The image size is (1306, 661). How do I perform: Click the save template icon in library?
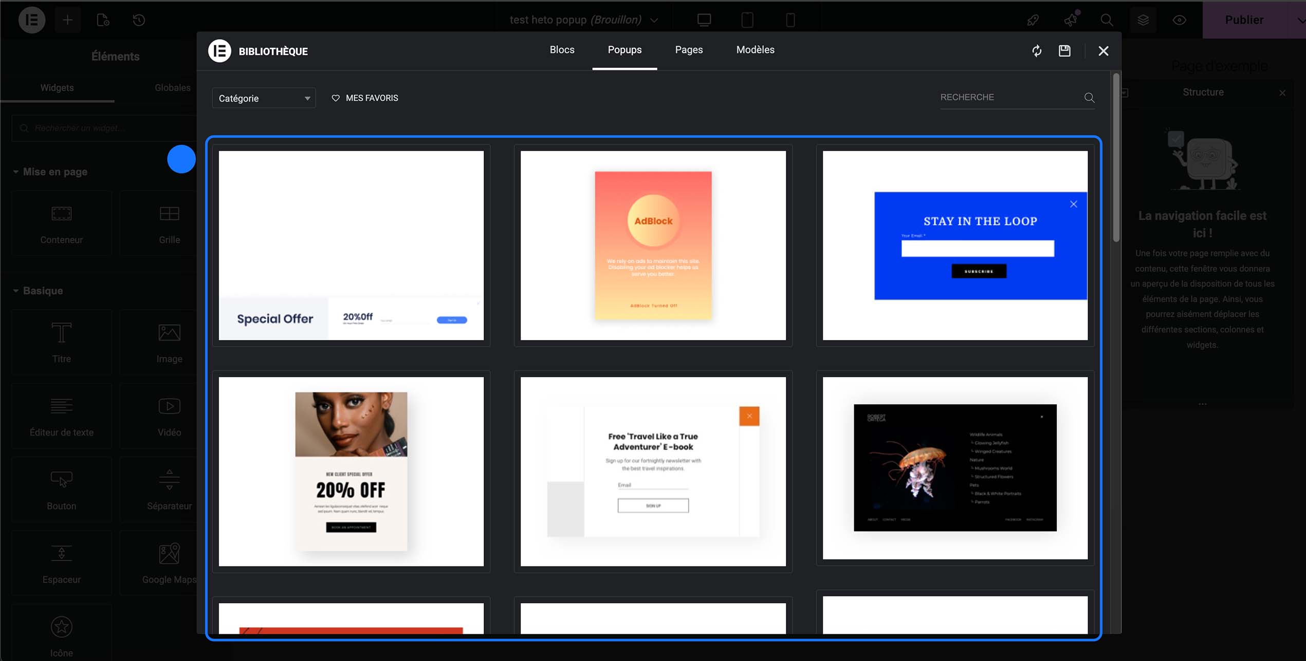[x=1064, y=51]
